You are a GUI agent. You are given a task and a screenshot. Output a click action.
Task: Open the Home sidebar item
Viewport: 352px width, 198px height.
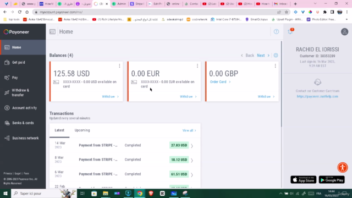(23, 47)
